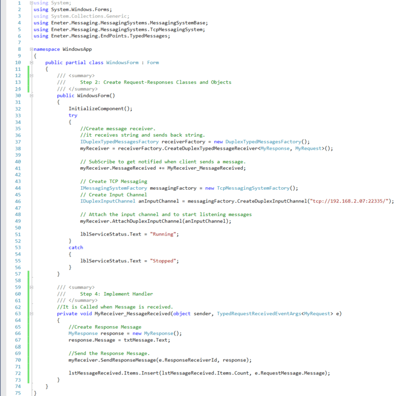Click line number 29 in the margin

18,89
